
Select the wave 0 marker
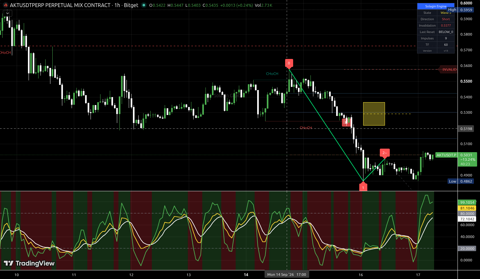pyautogui.click(x=289, y=63)
